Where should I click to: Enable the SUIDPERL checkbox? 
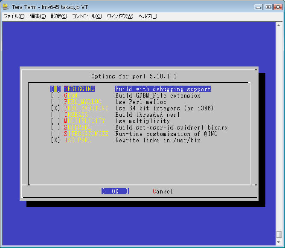(55, 127)
